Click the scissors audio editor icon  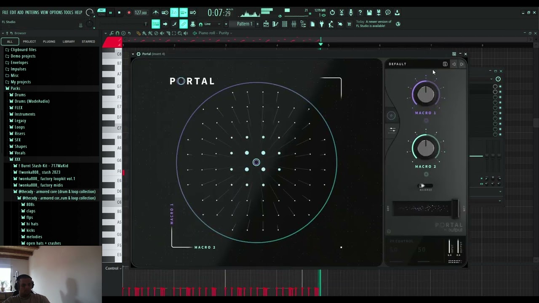[x=341, y=13]
